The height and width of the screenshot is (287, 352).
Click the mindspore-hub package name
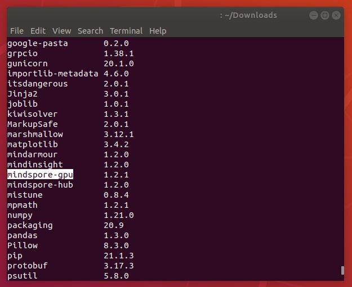40,185
